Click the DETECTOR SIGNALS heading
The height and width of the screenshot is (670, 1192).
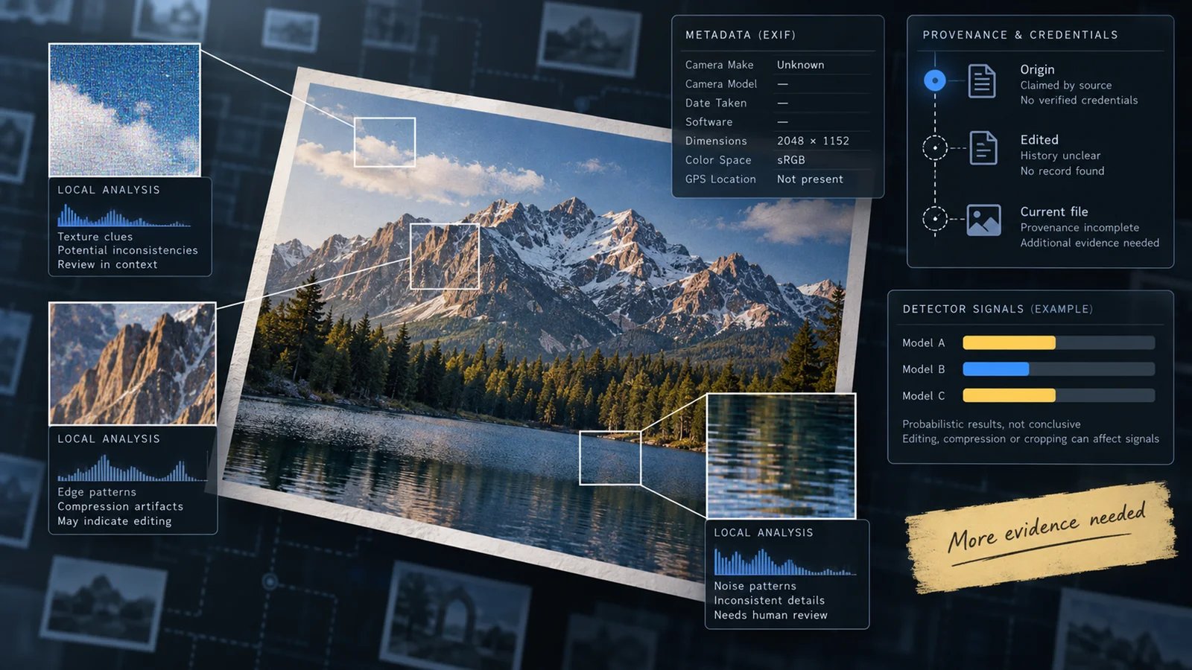tap(998, 309)
